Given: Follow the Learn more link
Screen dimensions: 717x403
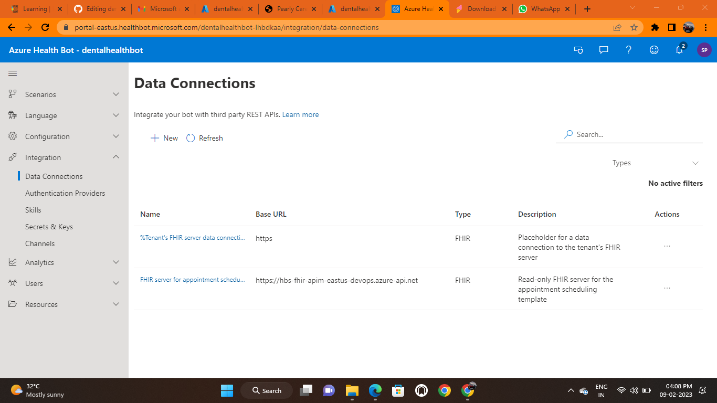Looking at the screenshot, I should point(300,114).
